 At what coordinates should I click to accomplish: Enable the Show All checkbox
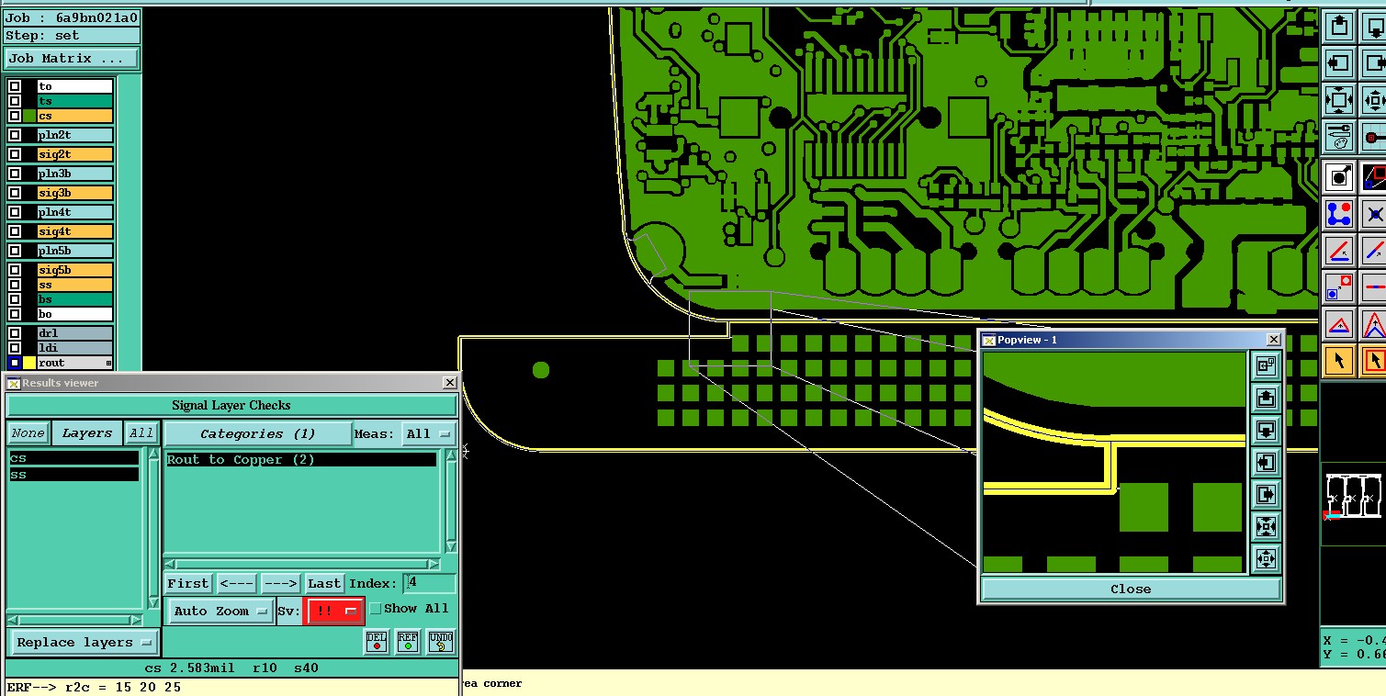coord(375,608)
